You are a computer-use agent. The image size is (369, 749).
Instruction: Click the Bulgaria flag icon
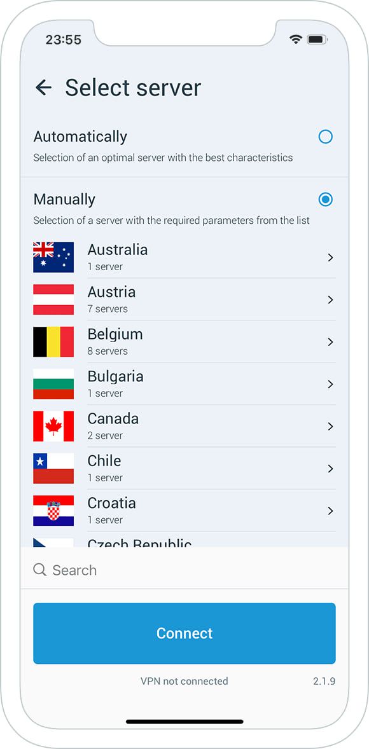point(53,383)
